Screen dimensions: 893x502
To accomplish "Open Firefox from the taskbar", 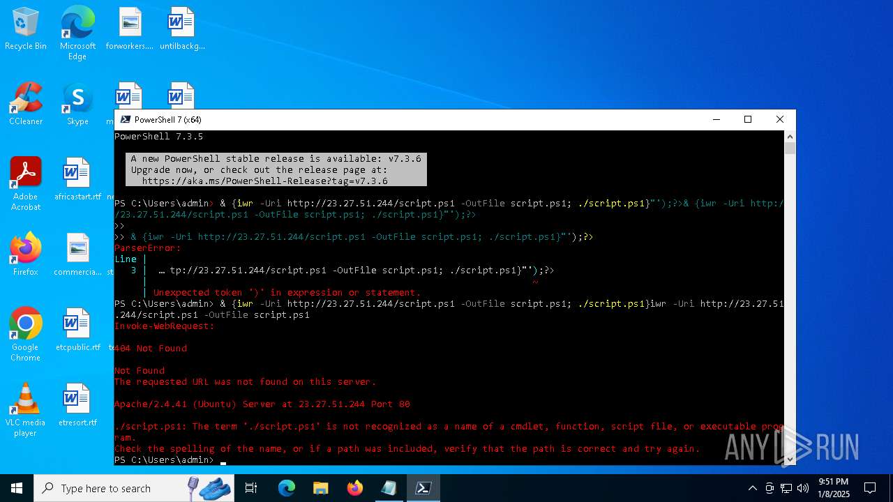I will (x=354, y=488).
